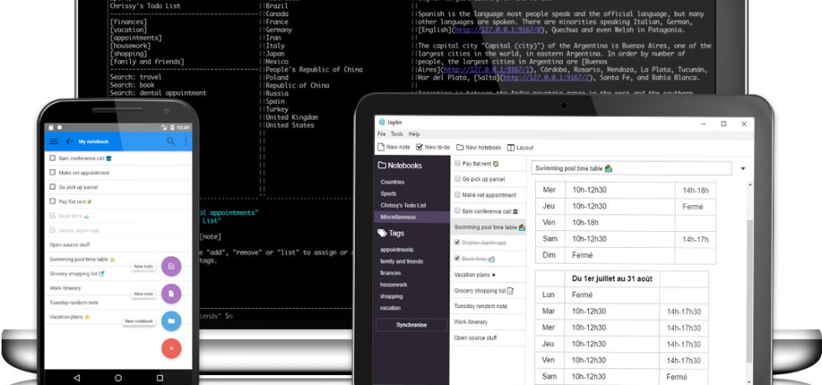Image resolution: width=822 pixels, height=385 pixels.
Task: Expand the dropdown arrow beside note title
Action: tap(743, 168)
